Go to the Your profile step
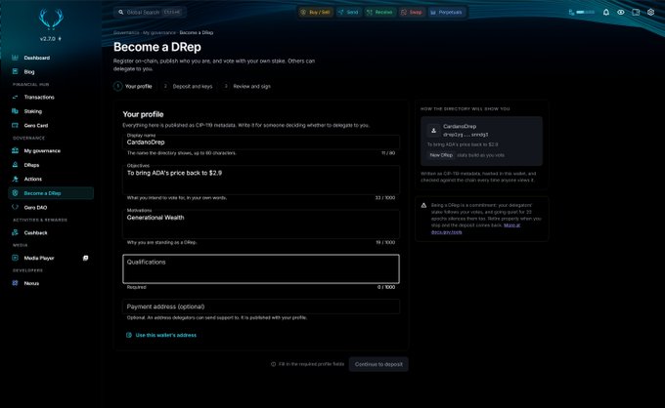 pyautogui.click(x=133, y=86)
